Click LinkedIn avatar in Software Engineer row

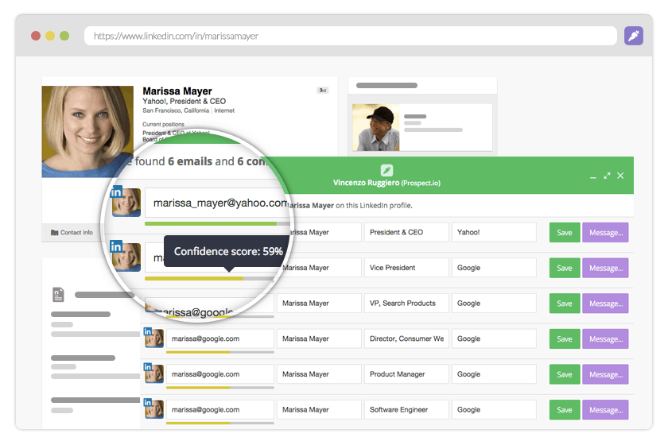tap(153, 408)
